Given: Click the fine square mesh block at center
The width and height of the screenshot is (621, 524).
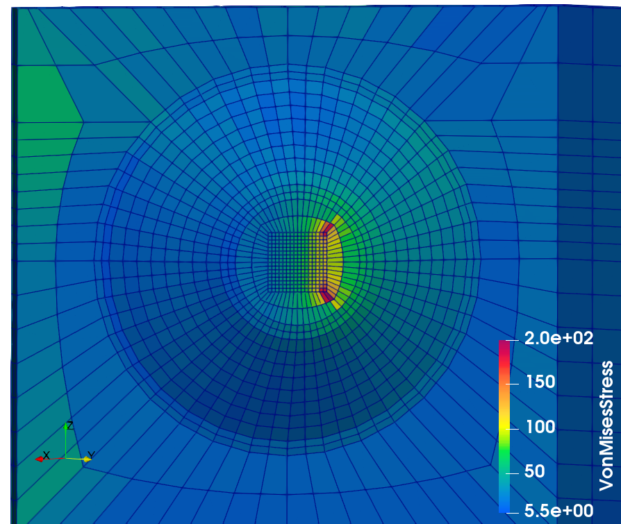Looking at the screenshot, I should click(x=297, y=262).
